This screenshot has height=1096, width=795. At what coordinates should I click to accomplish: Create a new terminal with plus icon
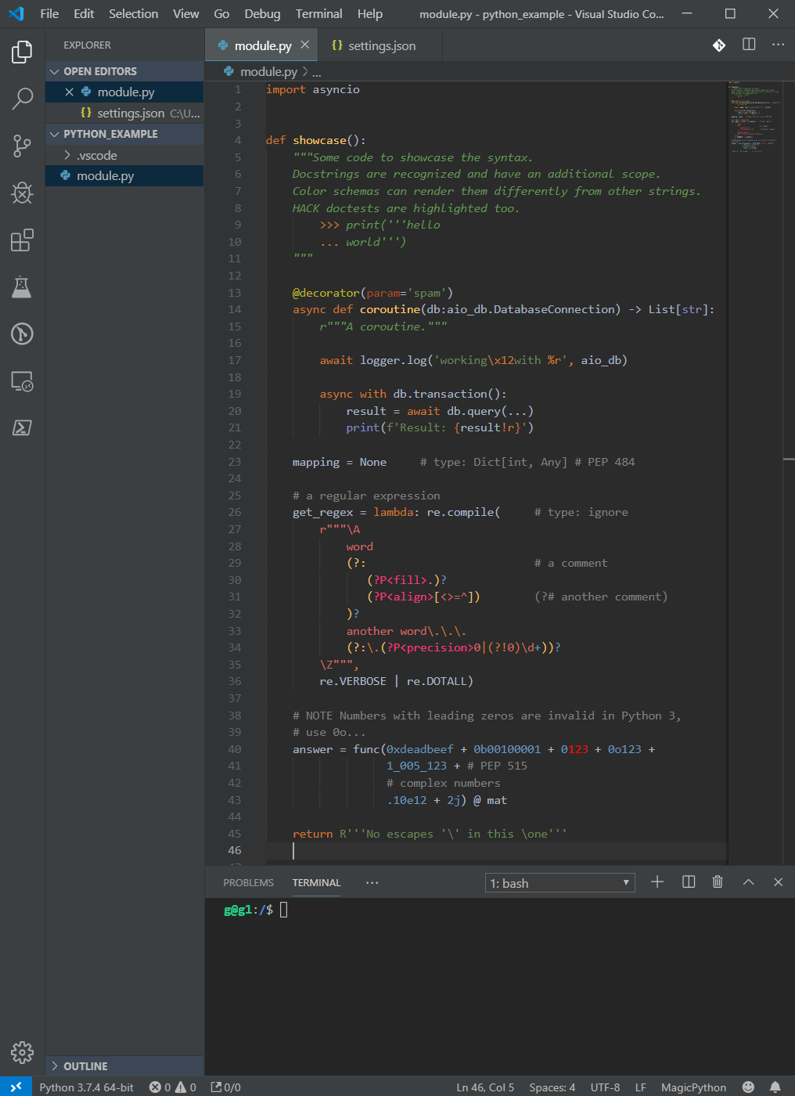[x=657, y=882]
